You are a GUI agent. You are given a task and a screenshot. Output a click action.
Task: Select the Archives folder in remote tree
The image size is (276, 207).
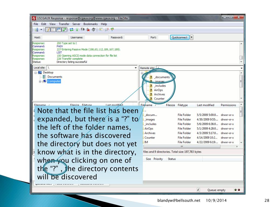[x=160, y=94]
